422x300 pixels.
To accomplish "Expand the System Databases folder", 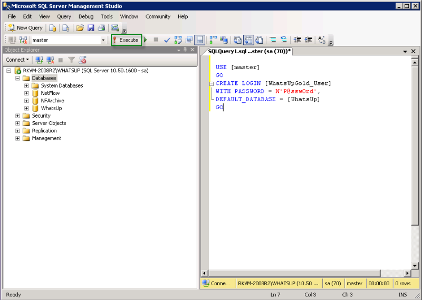I will [x=26, y=85].
